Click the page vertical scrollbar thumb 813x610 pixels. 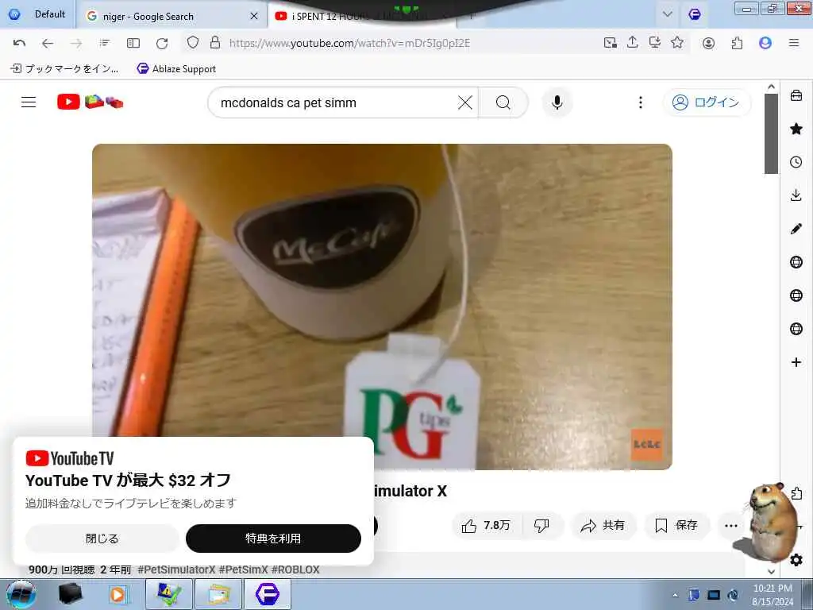click(771, 133)
